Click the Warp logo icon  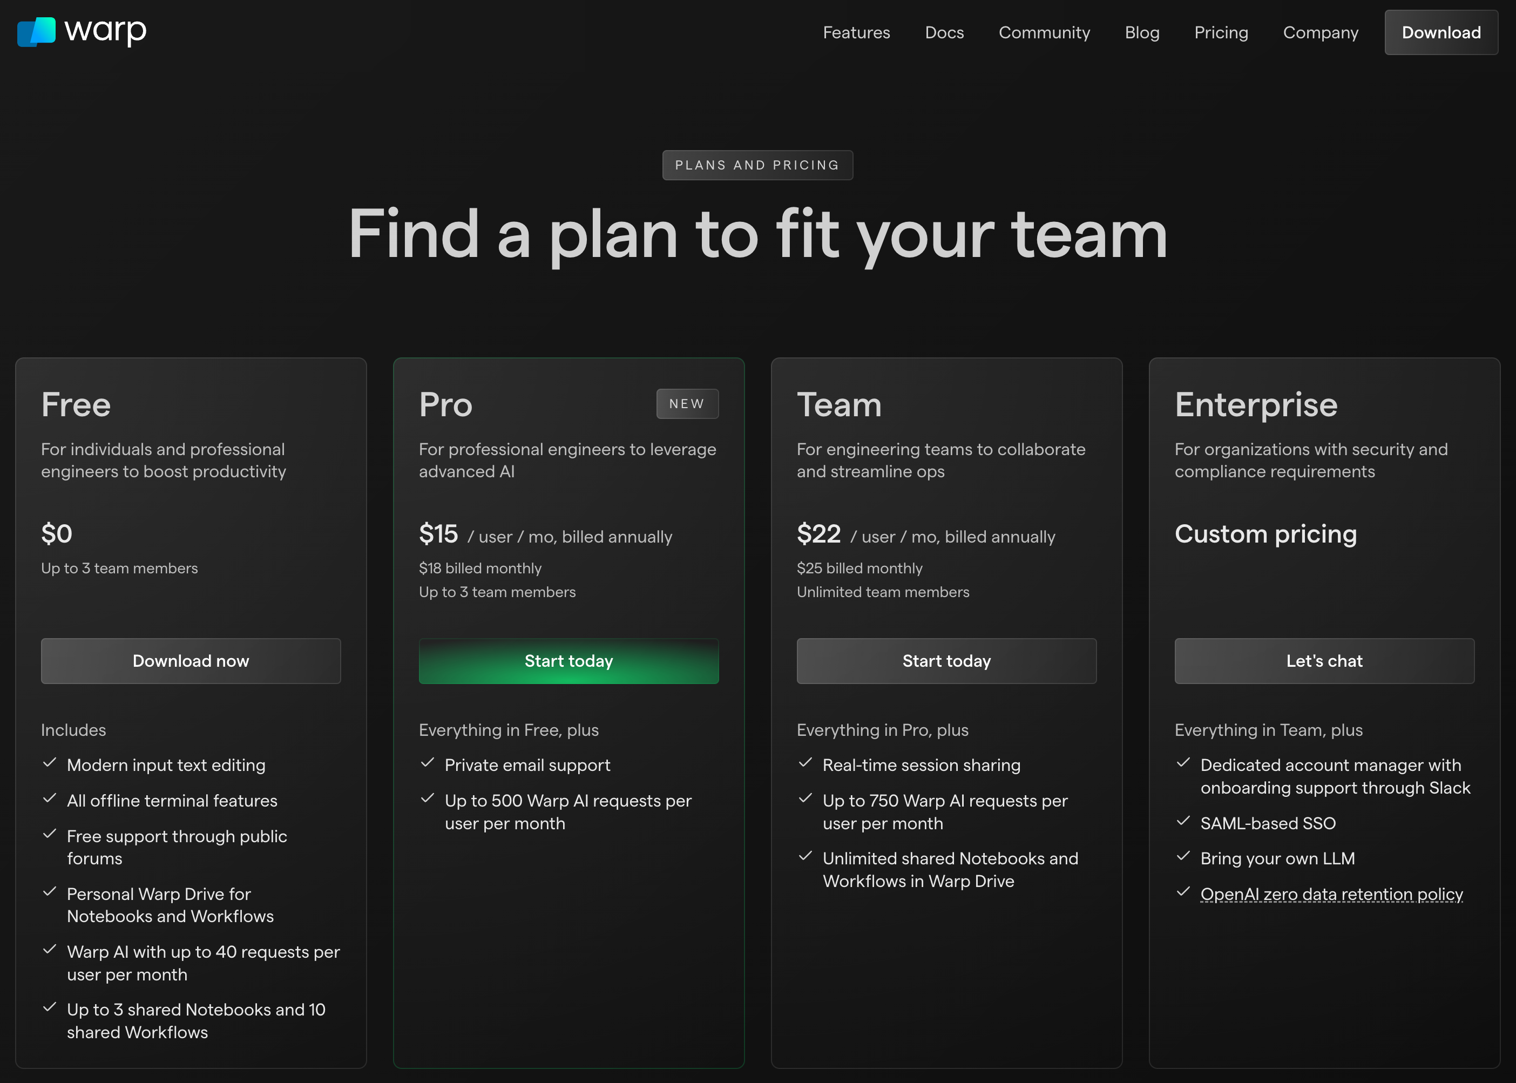[36, 32]
